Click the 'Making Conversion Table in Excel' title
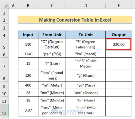This screenshot has width=135, height=119. [75, 20]
